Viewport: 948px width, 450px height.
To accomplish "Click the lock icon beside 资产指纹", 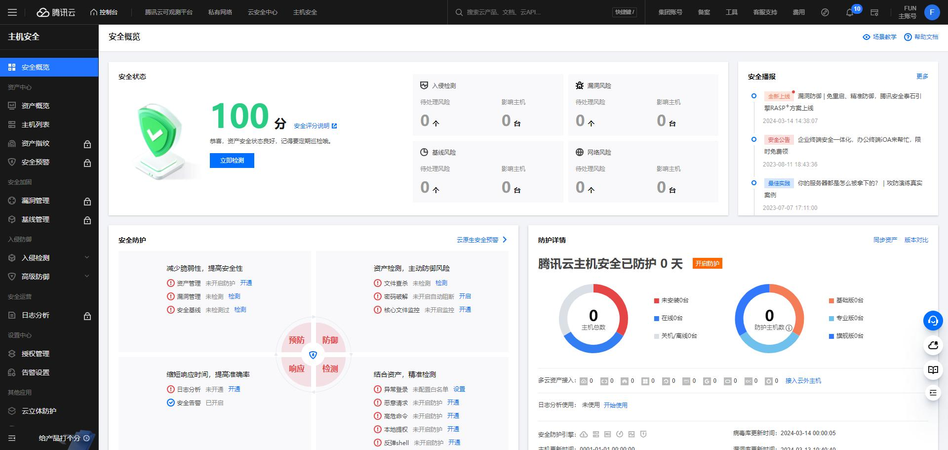I will tap(87, 144).
